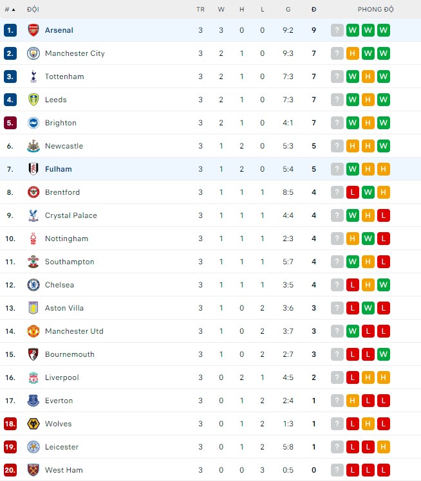The image size is (421, 481).
Task: Click the Chelsea club crest icon
Action: 33,285
